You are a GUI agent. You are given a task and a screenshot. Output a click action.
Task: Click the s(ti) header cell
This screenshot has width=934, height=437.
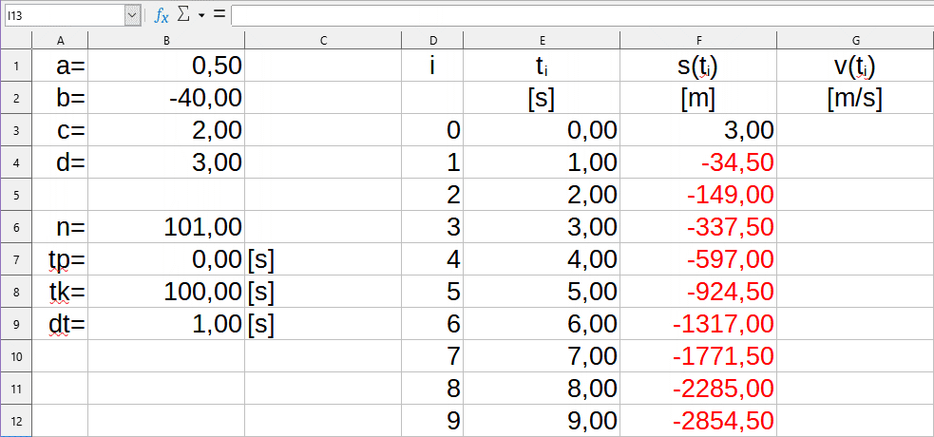coord(698,66)
